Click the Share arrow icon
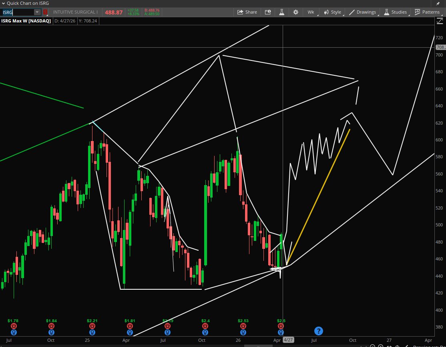446x347 pixels. (240, 12)
